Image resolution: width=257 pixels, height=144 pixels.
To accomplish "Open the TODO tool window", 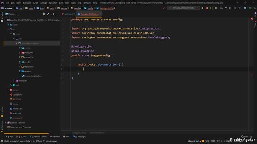I will coord(21,136).
